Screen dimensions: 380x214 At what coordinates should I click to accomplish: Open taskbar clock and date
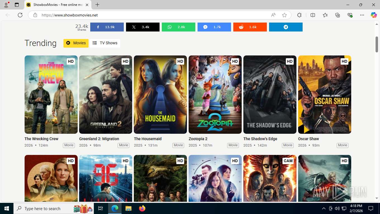pos(356,208)
